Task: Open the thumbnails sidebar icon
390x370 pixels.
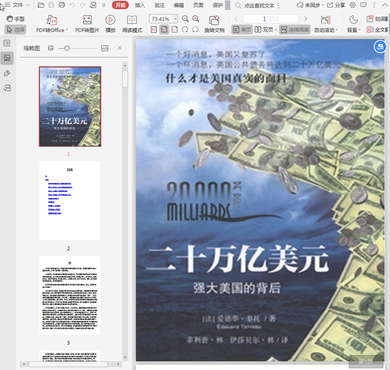Action: pyautogui.click(x=7, y=58)
